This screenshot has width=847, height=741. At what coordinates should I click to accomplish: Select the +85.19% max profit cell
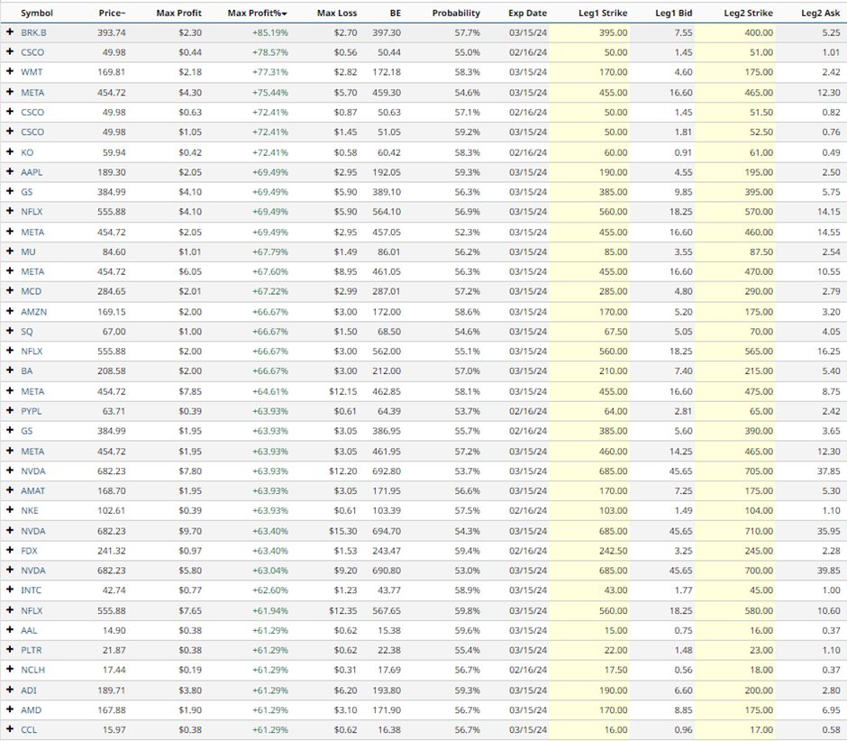point(270,32)
